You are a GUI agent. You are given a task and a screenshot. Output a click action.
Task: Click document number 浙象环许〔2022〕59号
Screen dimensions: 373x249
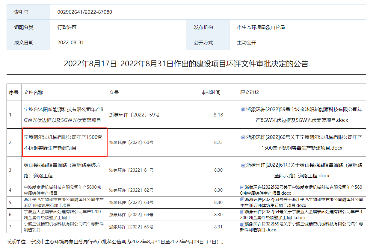click(134, 115)
